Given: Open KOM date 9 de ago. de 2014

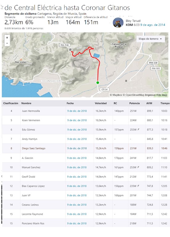Looking at the screenshot, I should (152, 25).
